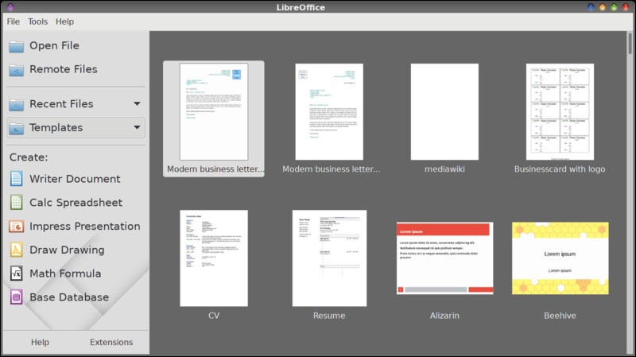
Task: Click the CV label text
Action: point(214,316)
